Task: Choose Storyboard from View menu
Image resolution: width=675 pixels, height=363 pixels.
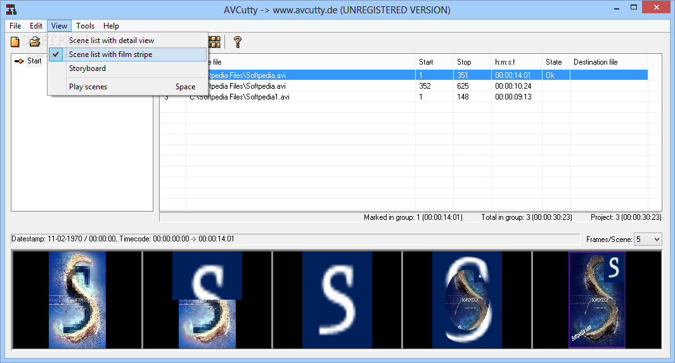Action: point(127,68)
